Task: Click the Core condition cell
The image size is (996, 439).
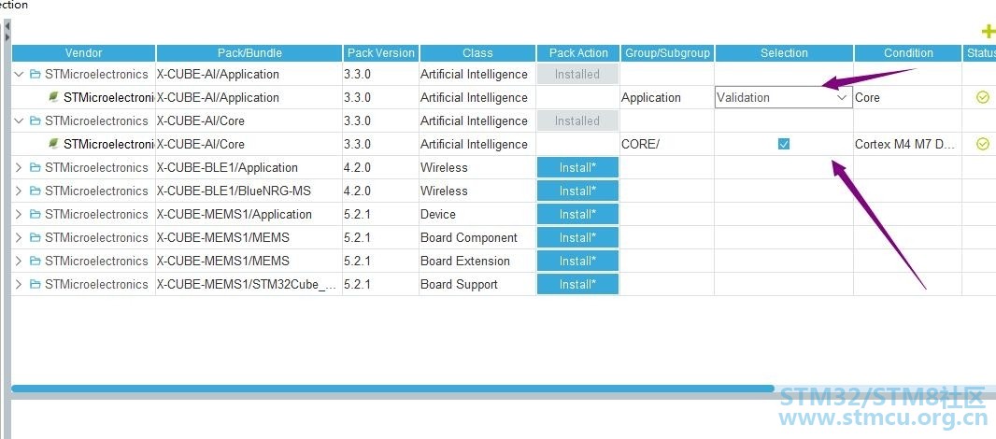Action: click(908, 97)
